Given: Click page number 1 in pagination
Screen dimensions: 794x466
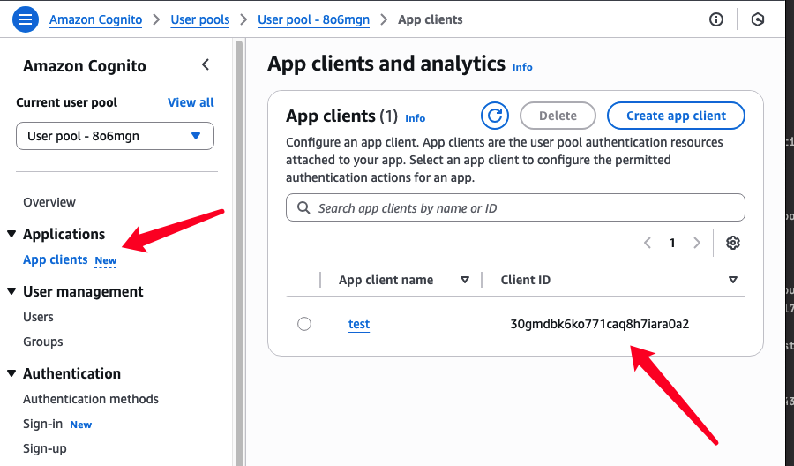Looking at the screenshot, I should click(x=672, y=243).
